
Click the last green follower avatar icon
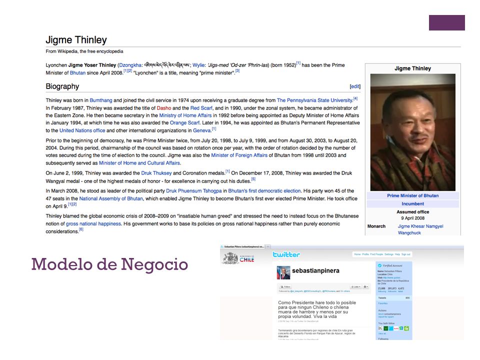(x=406, y=328)
